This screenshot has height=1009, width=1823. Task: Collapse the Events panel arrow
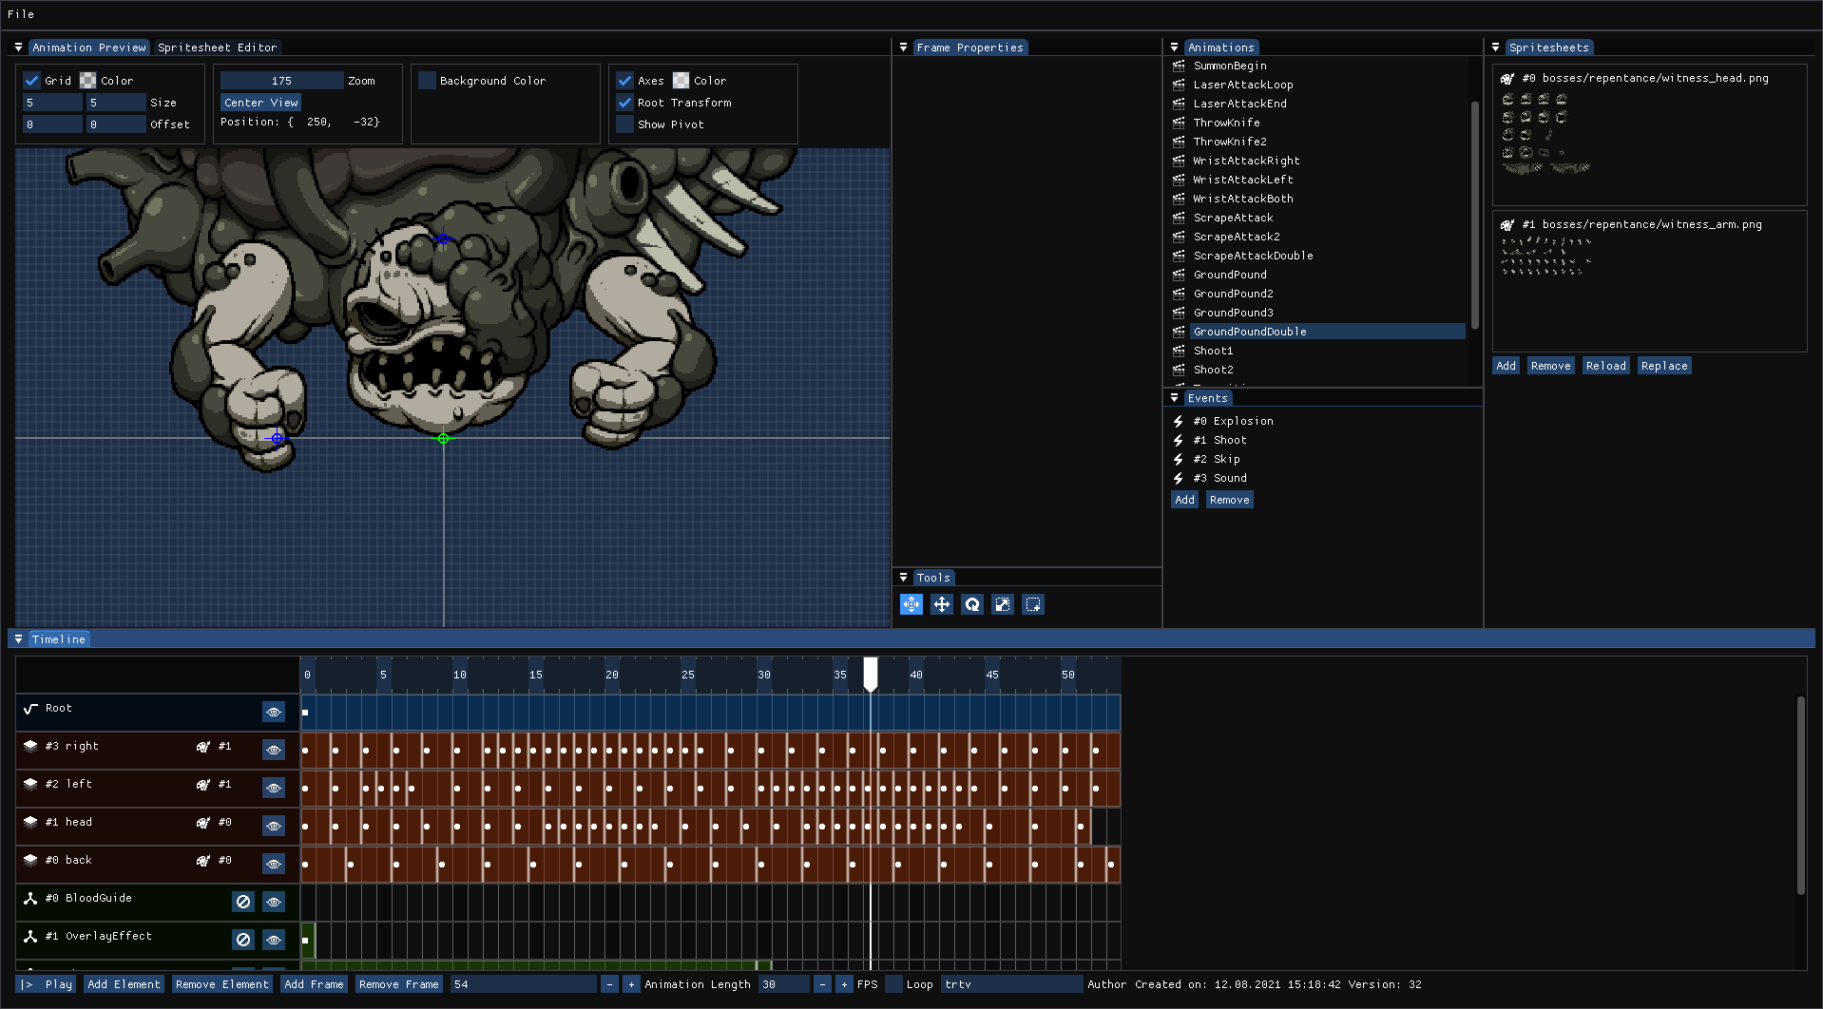pos(1174,398)
